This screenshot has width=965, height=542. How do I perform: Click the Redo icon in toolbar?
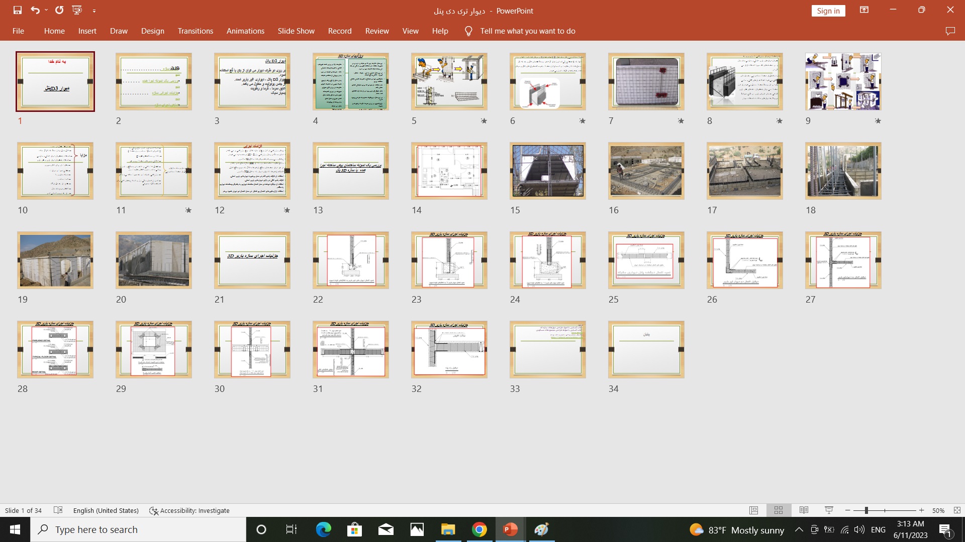(x=58, y=10)
